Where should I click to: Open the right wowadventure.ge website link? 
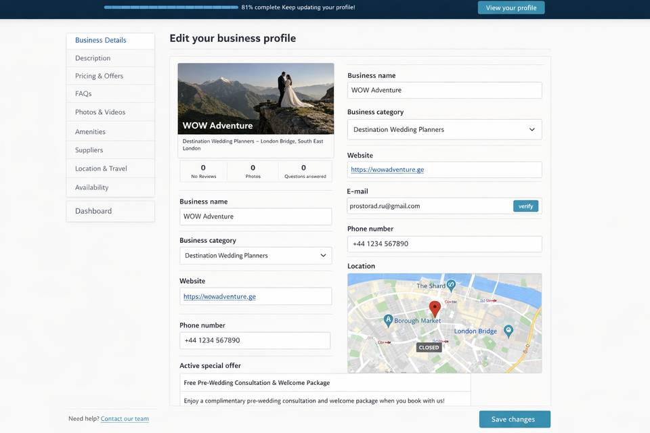click(x=387, y=169)
